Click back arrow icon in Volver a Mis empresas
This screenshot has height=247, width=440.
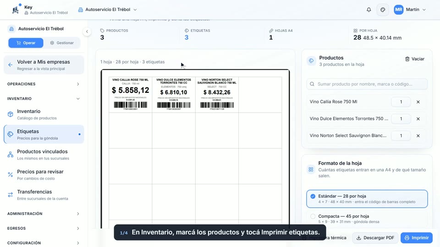click(11, 65)
